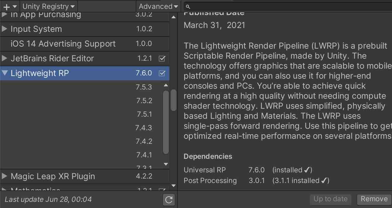This screenshot has height=208, width=392.
Task: Choose Lightweight RP version 7.5.1
Action: 144,114
